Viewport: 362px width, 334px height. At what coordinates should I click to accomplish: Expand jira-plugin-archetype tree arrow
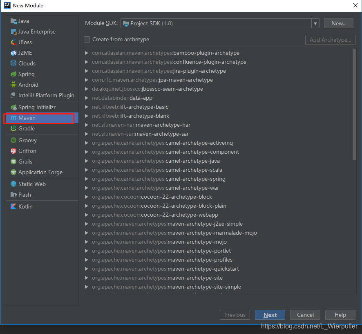86,71
